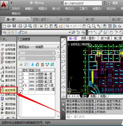Viewport: 123px width, 126px height.
Task: Select the Polygon draw tool
Action: 63,56
